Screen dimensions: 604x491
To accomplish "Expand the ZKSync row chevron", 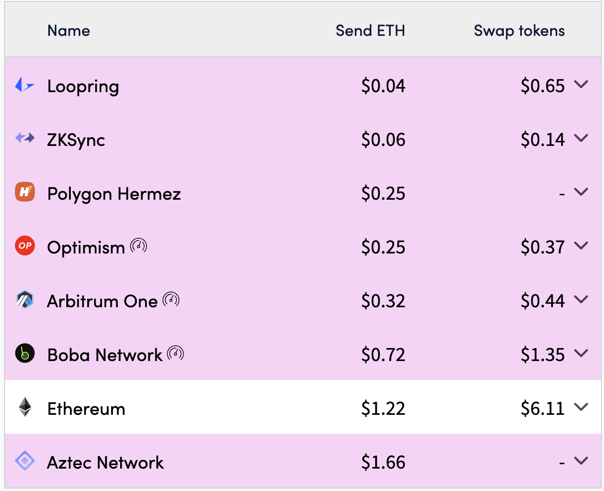I will [581, 138].
